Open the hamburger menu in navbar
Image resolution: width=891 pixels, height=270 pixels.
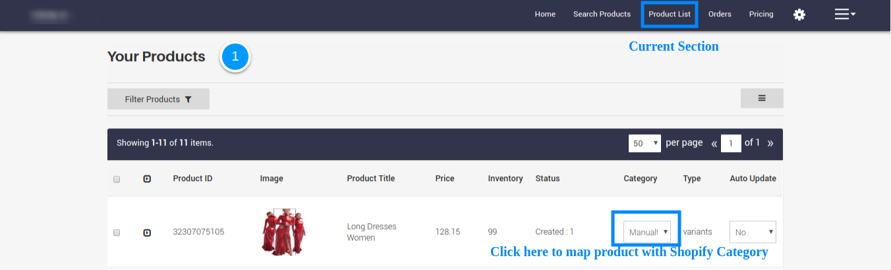click(x=845, y=14)
